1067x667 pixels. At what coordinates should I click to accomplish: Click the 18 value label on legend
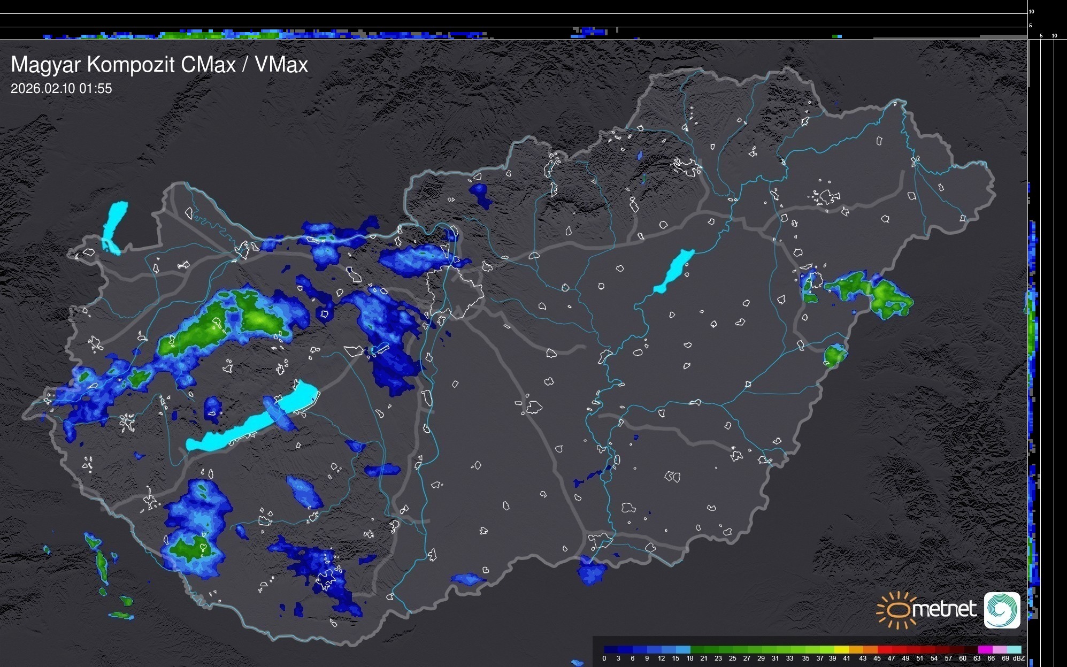[x=690, y=658]
